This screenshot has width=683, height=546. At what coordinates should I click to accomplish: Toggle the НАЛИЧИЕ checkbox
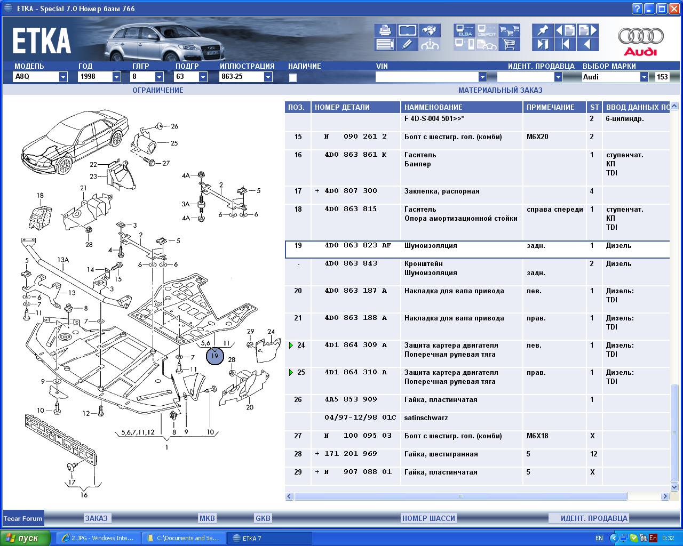click(292, 77)
